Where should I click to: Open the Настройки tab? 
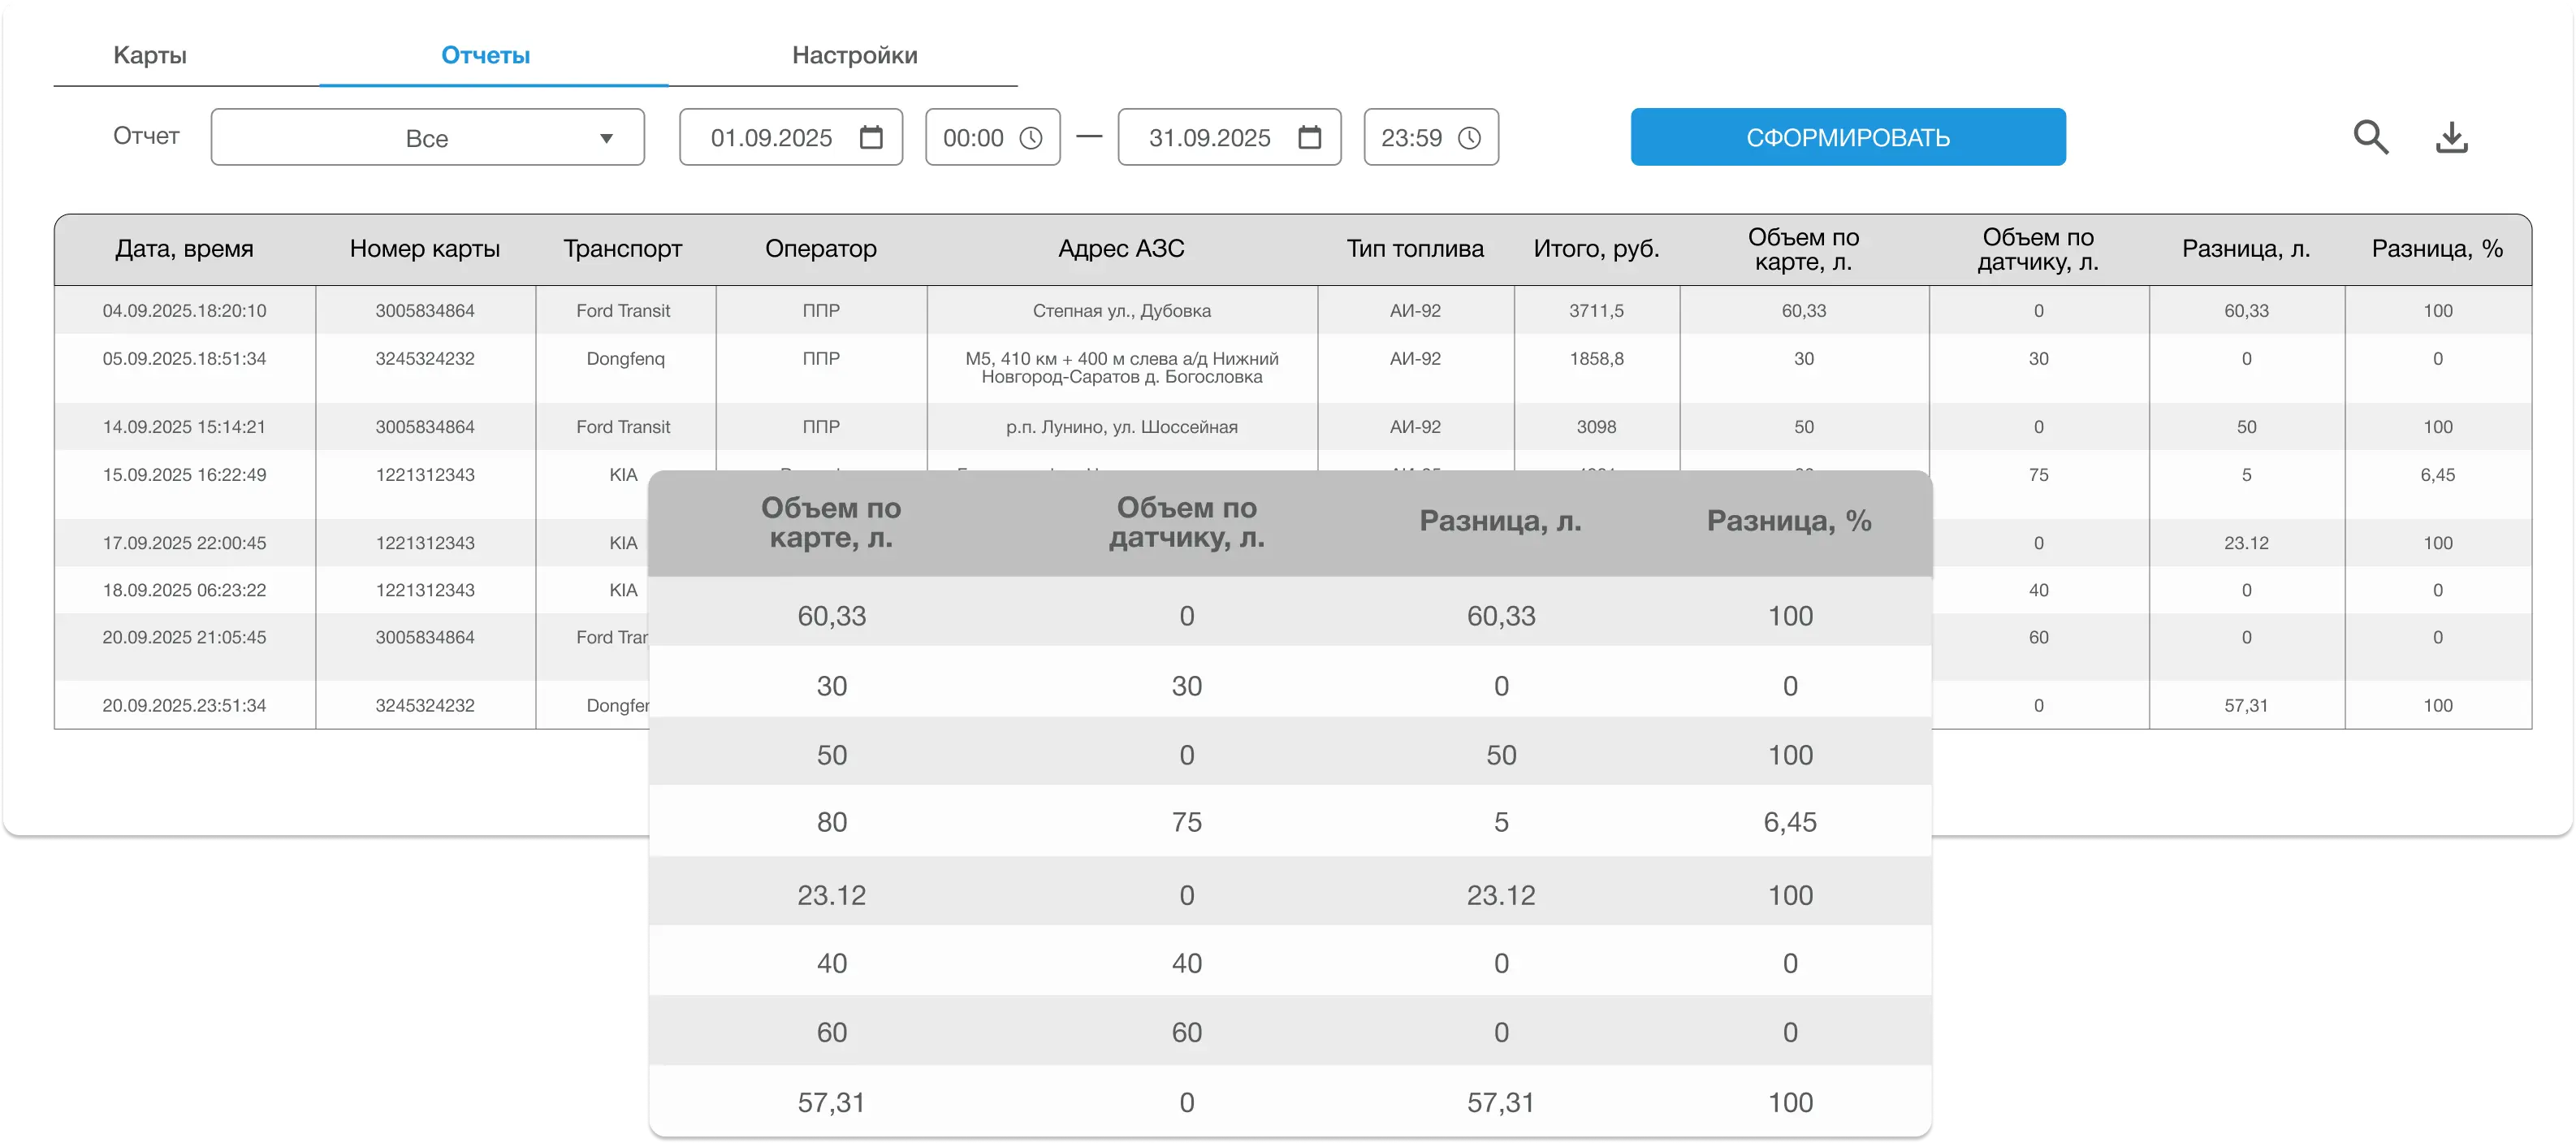(854, 55)
